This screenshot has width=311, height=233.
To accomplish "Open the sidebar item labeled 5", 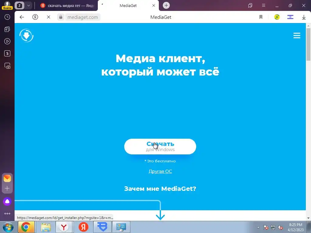I will pos(7,53).
